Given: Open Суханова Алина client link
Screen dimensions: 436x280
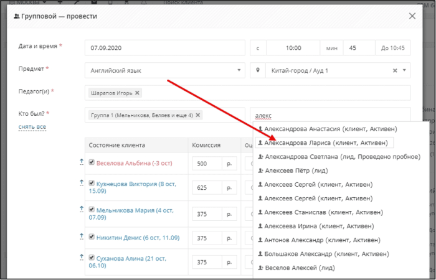Looking at the screenshot, I should [x=127, y=262].
